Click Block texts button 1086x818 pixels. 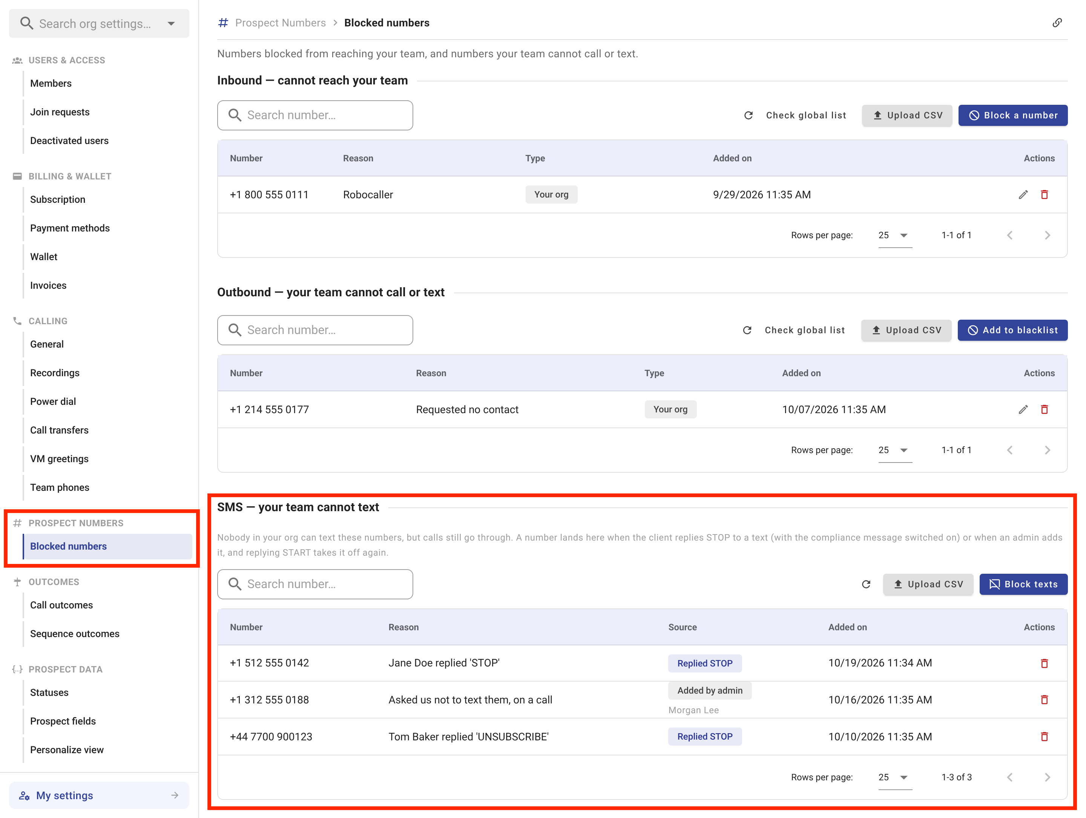coord(1023,584)
